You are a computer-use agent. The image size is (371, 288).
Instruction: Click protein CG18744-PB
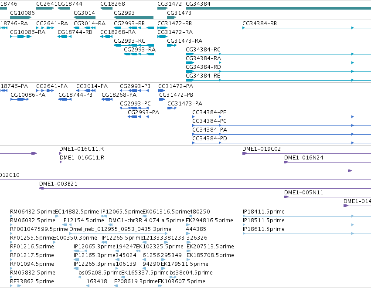(65, 99)
